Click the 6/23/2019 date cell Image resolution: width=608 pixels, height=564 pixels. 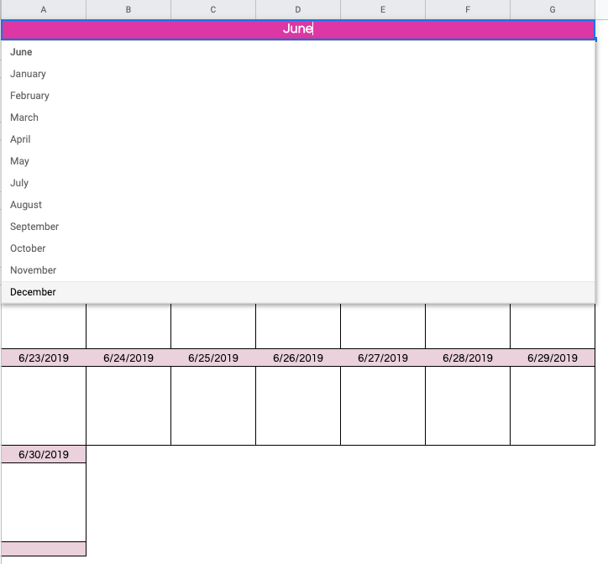click(x=44, y=358)
